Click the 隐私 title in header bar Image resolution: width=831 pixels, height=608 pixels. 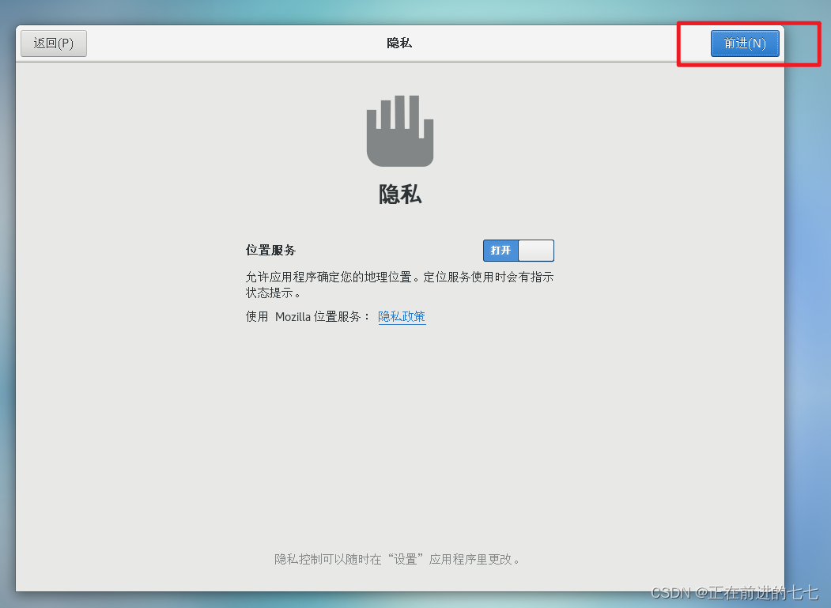tap(399, 43)
